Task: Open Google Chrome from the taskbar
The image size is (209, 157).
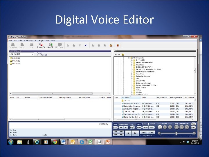Action: pos(55,142)
